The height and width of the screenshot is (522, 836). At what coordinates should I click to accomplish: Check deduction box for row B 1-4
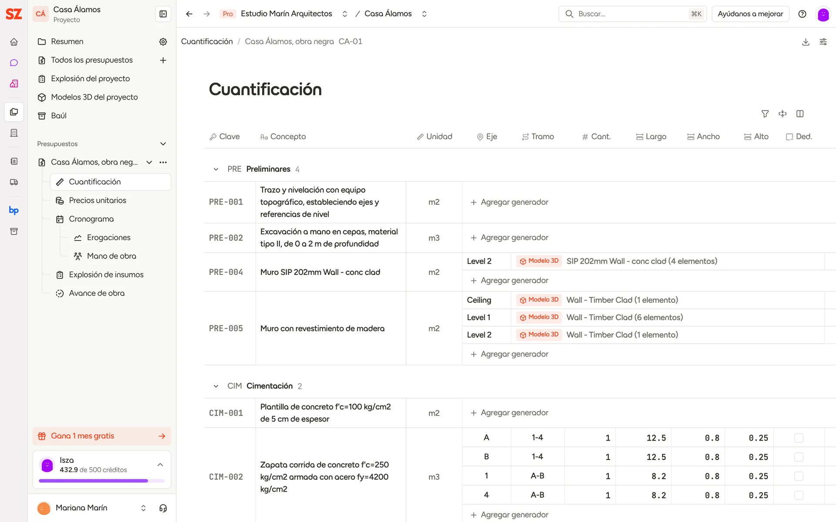[x=799, y=457]
